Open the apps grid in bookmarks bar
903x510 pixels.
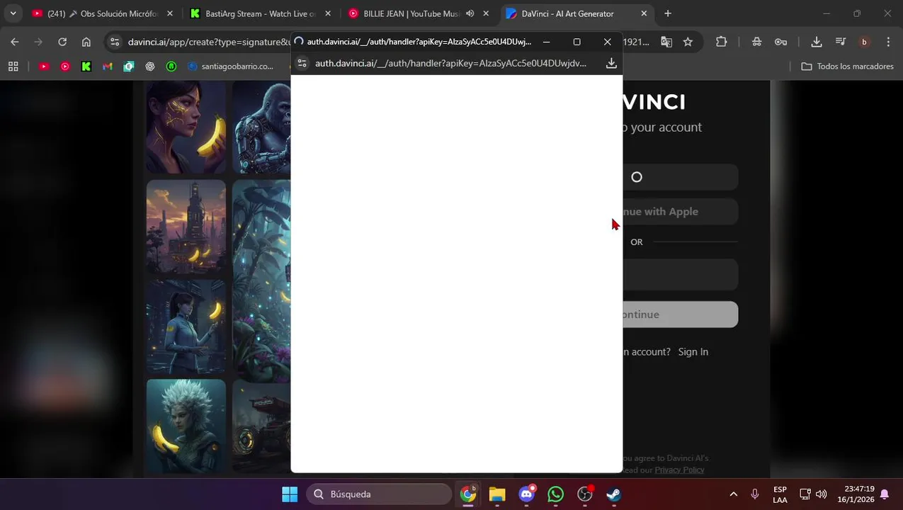pos(13,66)
